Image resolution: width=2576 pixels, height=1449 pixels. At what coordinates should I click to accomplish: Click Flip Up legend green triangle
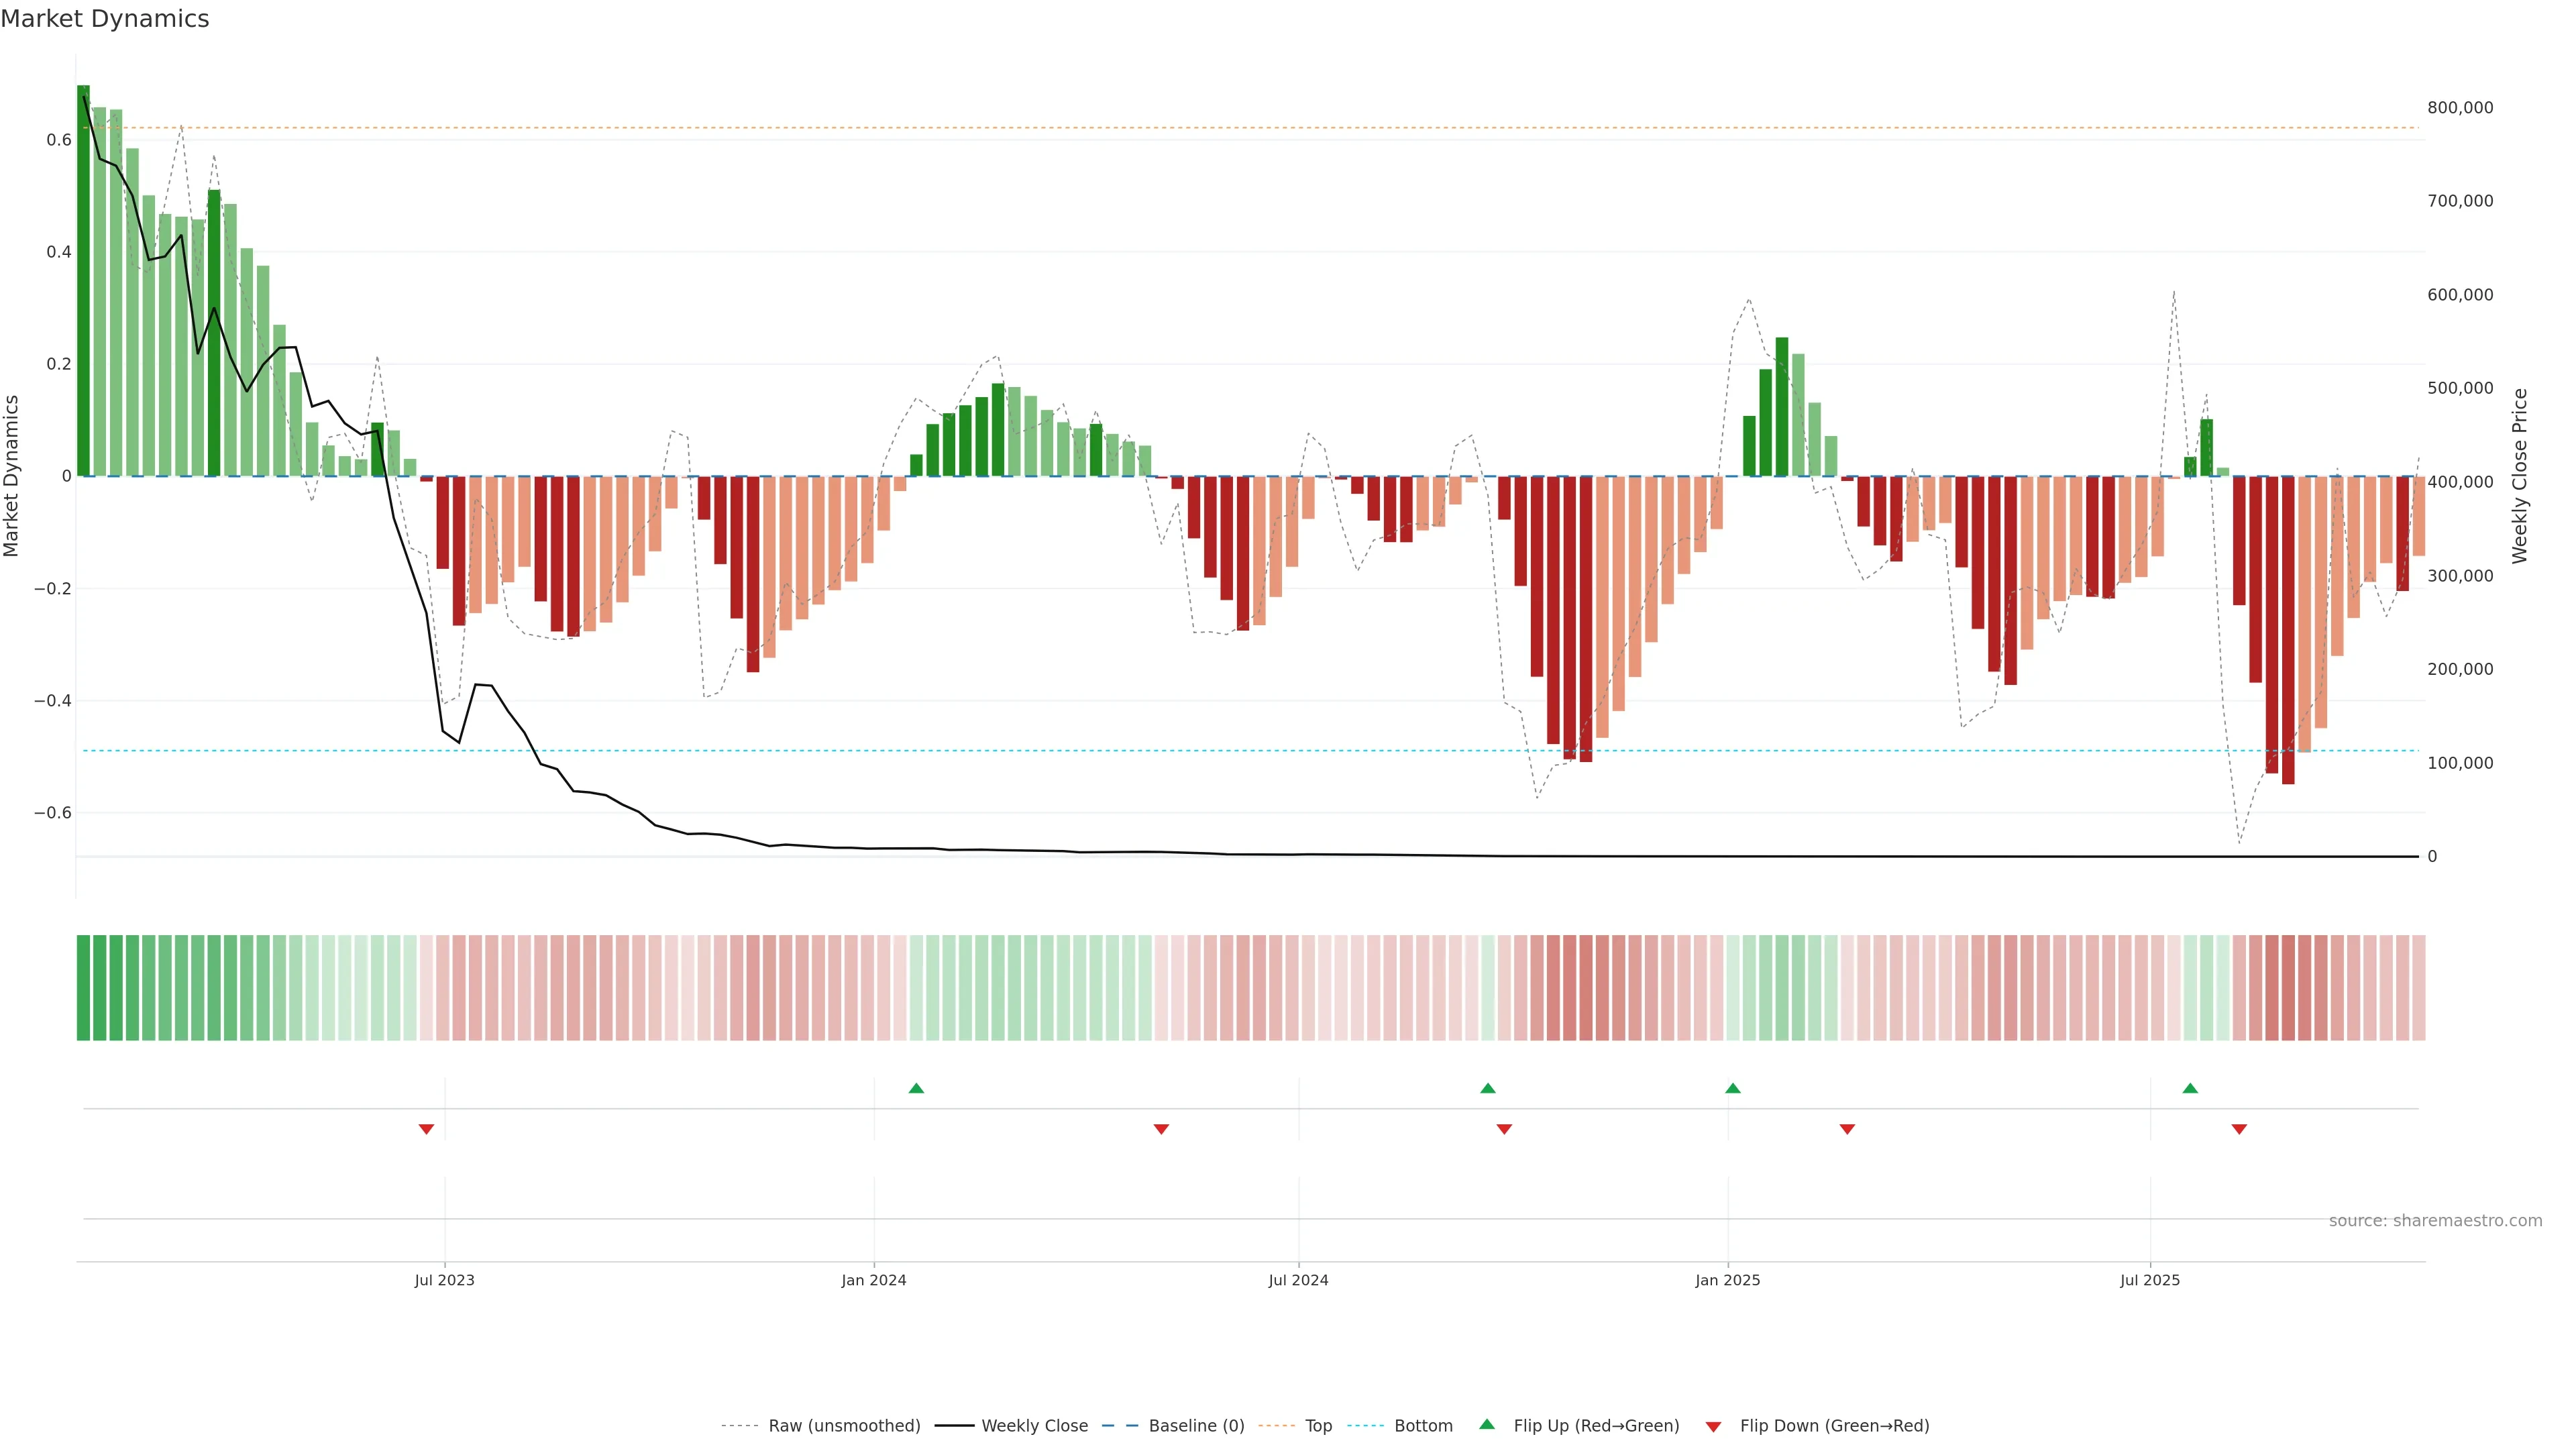pos(1487,1424)
